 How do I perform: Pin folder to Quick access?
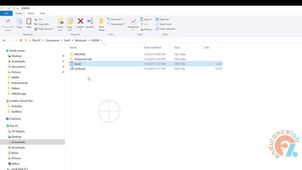click(x=8, y=24)
